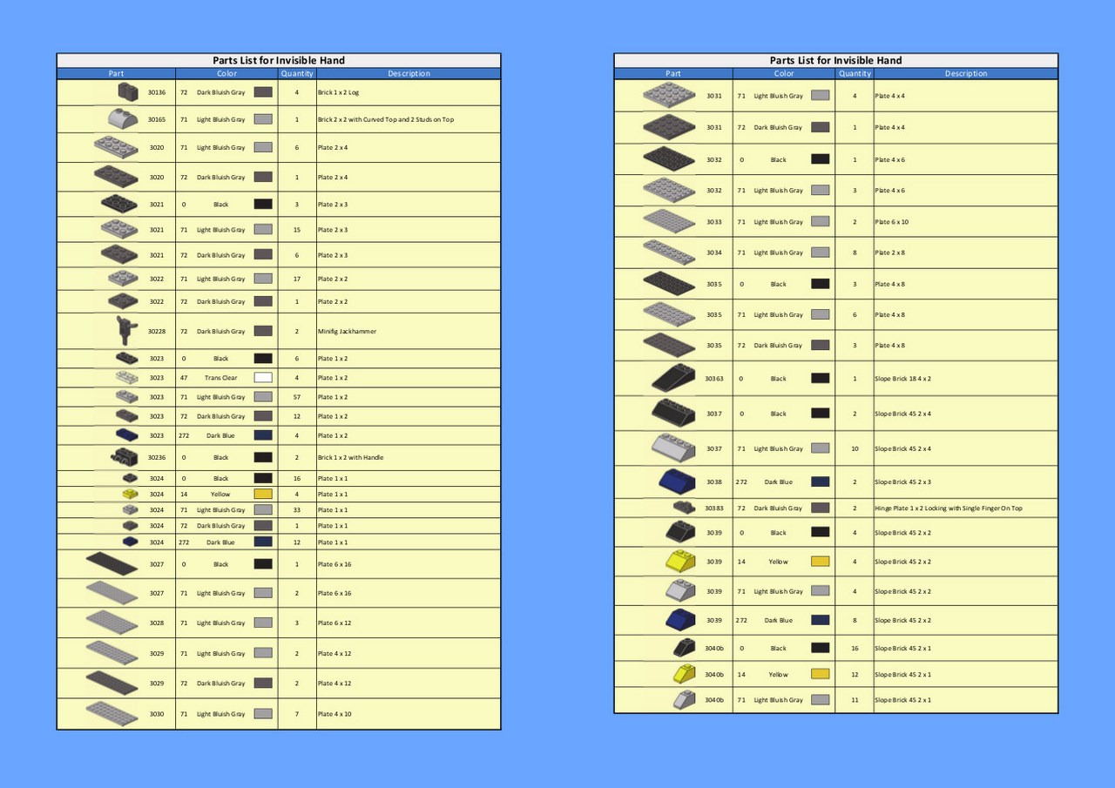
Task: Click part number 30228
Action: click(157, 331)
